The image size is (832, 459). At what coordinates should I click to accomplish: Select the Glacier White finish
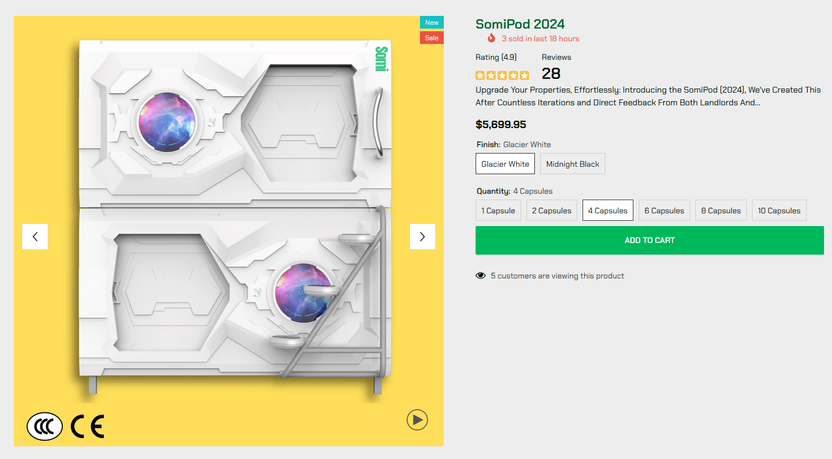click(505, 164)
